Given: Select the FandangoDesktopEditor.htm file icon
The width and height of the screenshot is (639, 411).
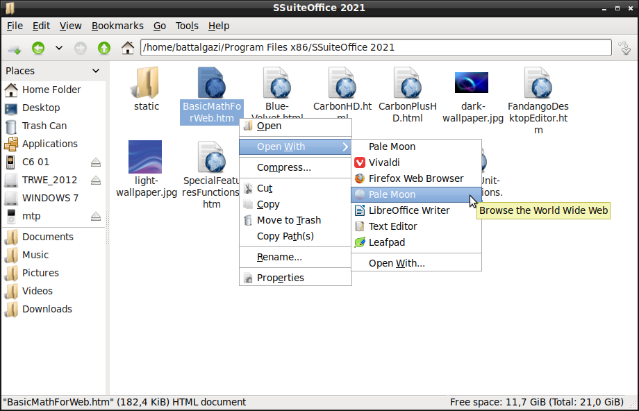Looking at the screenshot, I should pyautogui.click(x=538, y=83).
